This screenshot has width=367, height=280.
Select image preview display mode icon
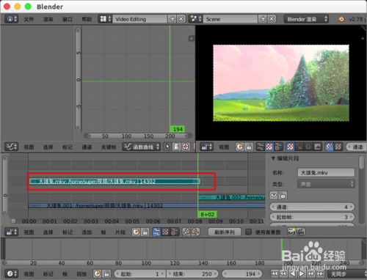pyautogui.click(x=290, y=147)
